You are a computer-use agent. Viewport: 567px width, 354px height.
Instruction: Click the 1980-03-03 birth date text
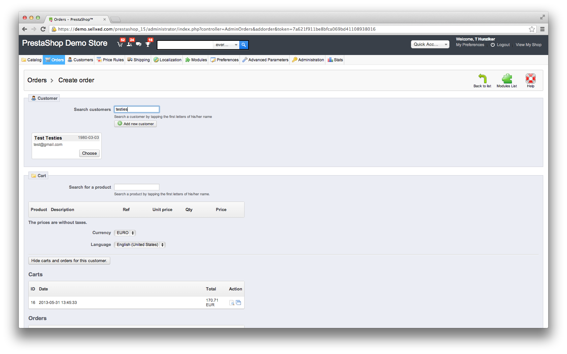[x=88, y=138]
